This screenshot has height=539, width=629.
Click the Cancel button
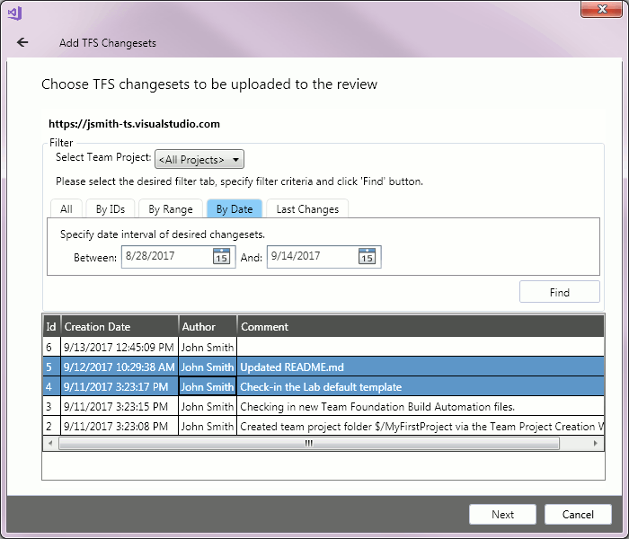click(x=578, y=514)
